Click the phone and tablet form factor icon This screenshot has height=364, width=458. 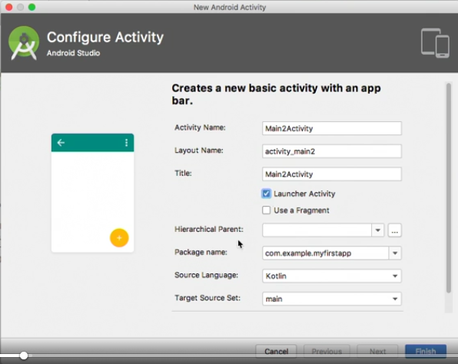(435, 43)
